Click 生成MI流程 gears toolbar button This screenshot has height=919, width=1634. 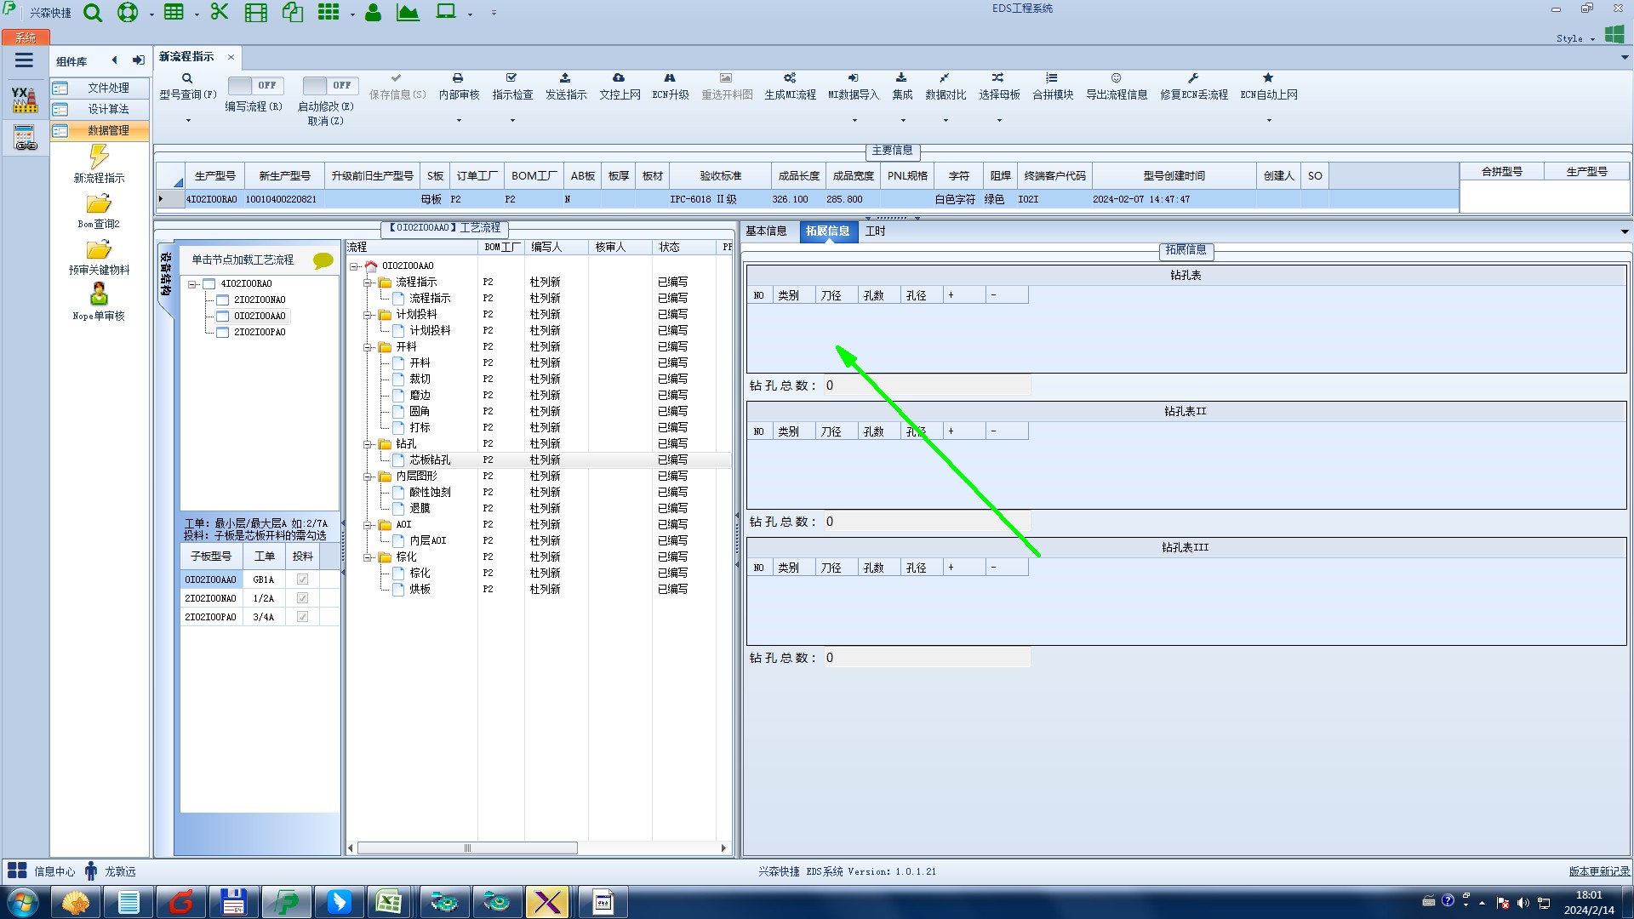790,86
